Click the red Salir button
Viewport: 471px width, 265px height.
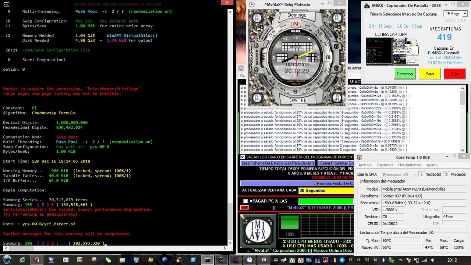(454, 74)
